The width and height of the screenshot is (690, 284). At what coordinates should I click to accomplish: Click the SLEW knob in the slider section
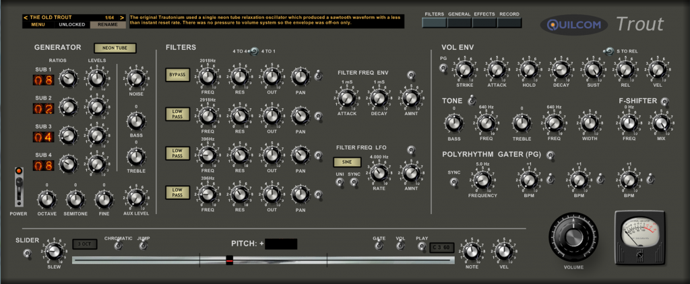point(54,252)
